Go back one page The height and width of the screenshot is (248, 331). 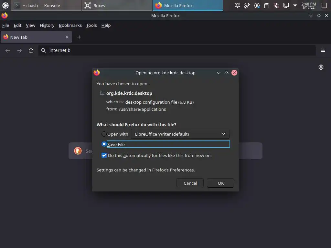8,50
